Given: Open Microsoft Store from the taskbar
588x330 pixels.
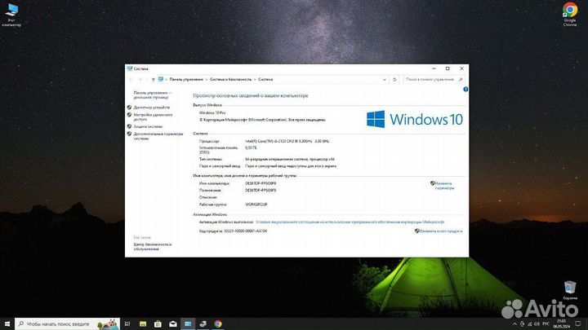Looking at the screenshot, I should pyautogui.click(x=158, y=324).
